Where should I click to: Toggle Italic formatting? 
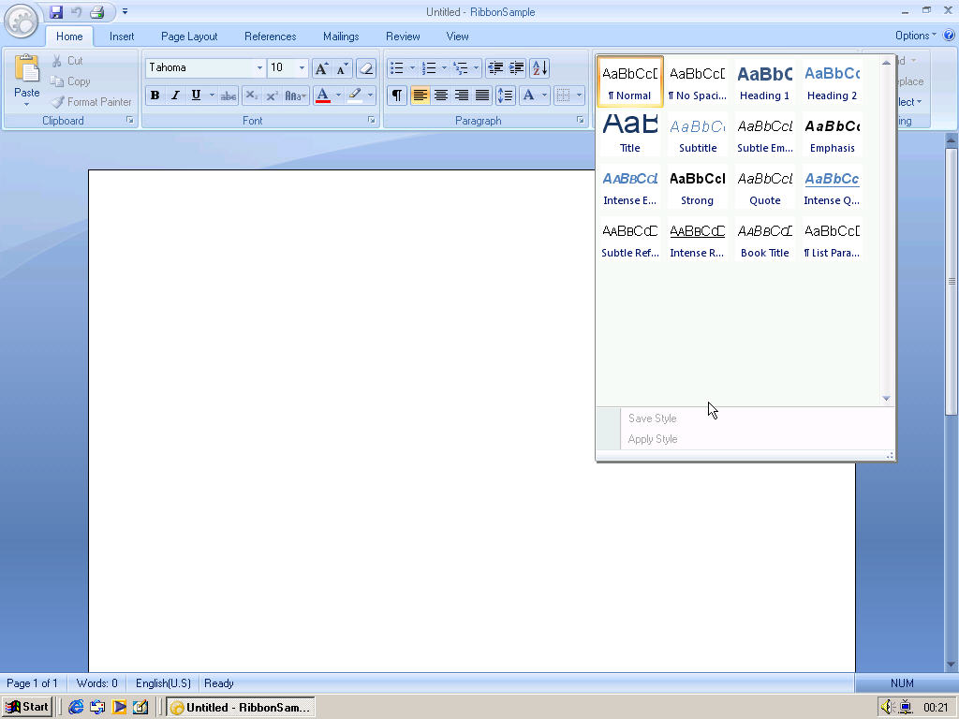coord(175,95)
